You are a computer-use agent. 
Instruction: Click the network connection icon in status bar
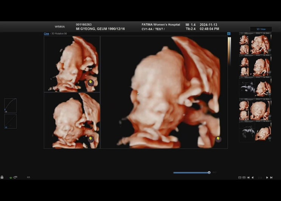16,177
